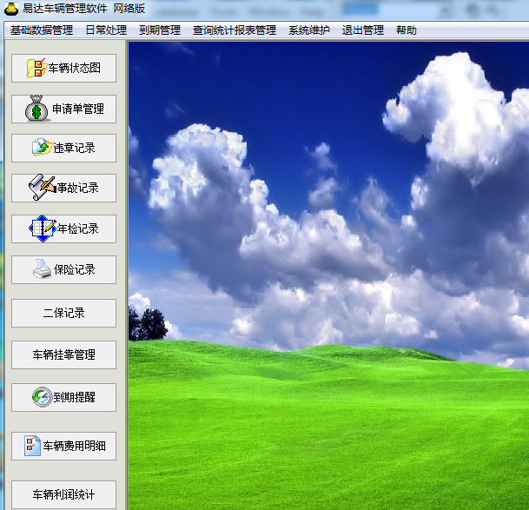
Task: Click the money bag icon on 申请单管理
Action: [37, 109]
